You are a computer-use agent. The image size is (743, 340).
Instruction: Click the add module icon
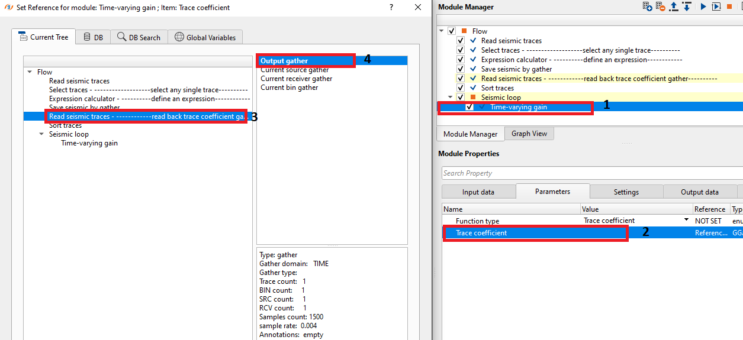click(x=648, y=7)
